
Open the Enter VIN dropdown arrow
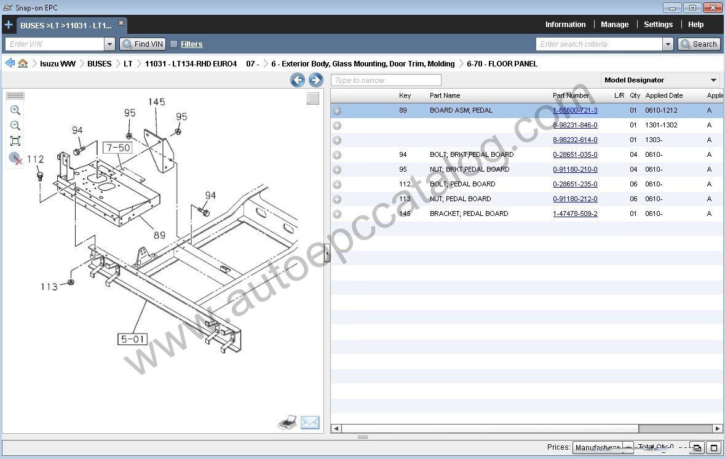[x=109, y=44]
